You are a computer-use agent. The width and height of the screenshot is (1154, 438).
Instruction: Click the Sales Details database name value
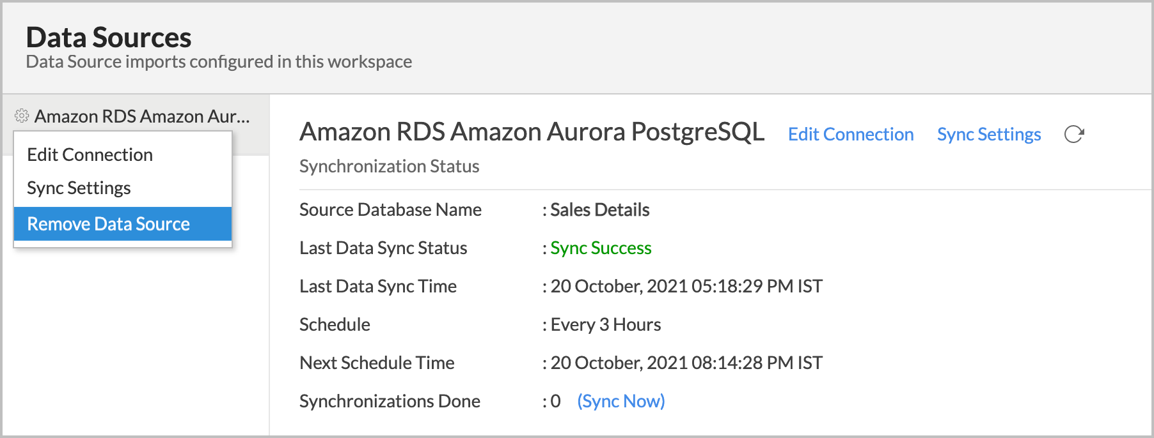[x=600, y=209]
